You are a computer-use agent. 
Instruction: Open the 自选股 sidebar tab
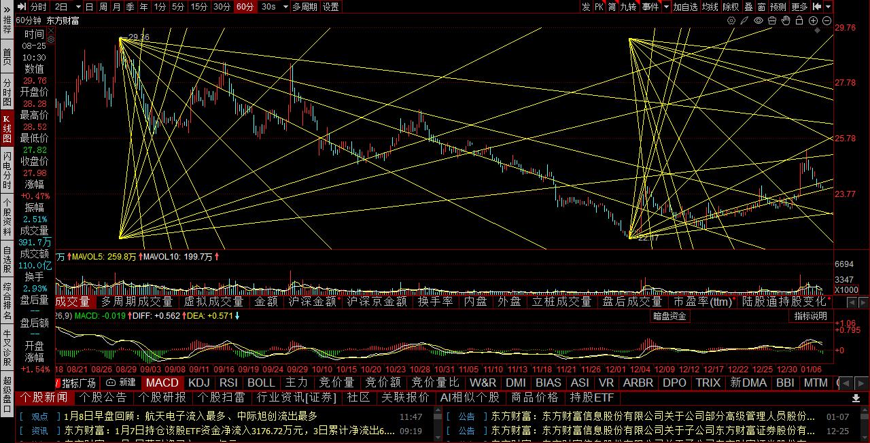[x=7, y=259]
